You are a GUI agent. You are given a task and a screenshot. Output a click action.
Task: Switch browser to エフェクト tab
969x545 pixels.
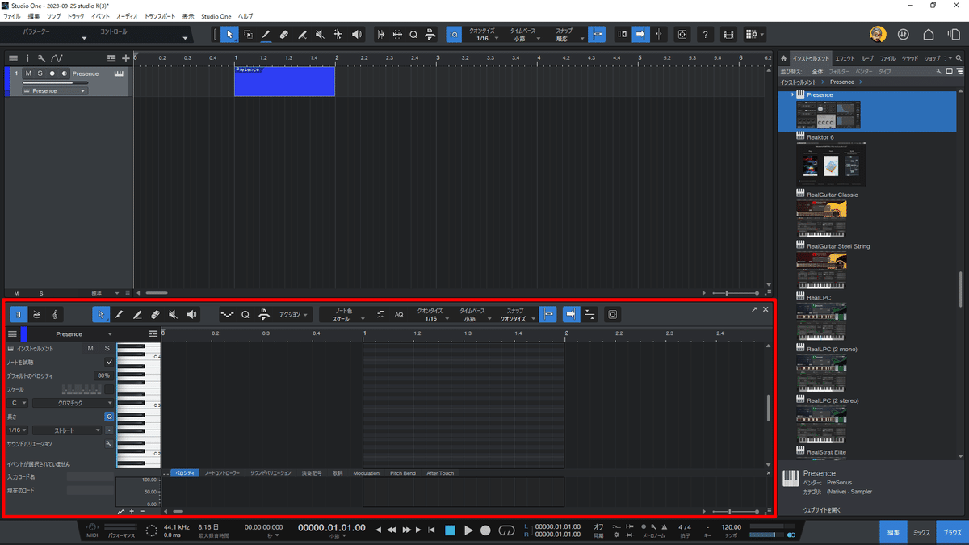pos(845,58)
